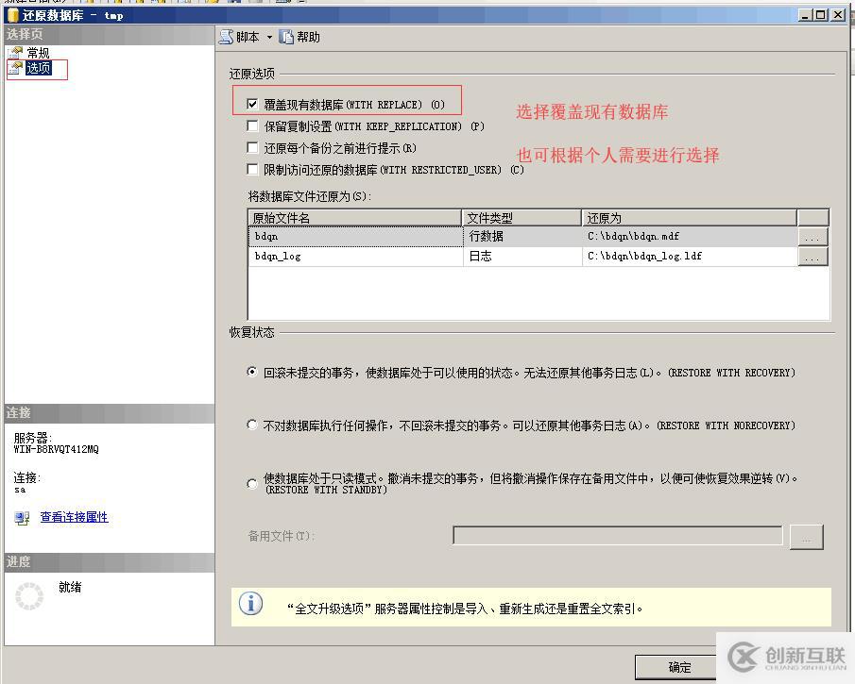Click the info icon in 全文升级选项 message
Image resolution: width=855 pixels, height=684 pixels.
pos(250,604)
